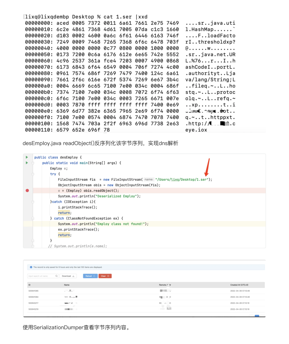
Task: Click the name: parameter hint in FileInputStream
Action: (149, 179)
